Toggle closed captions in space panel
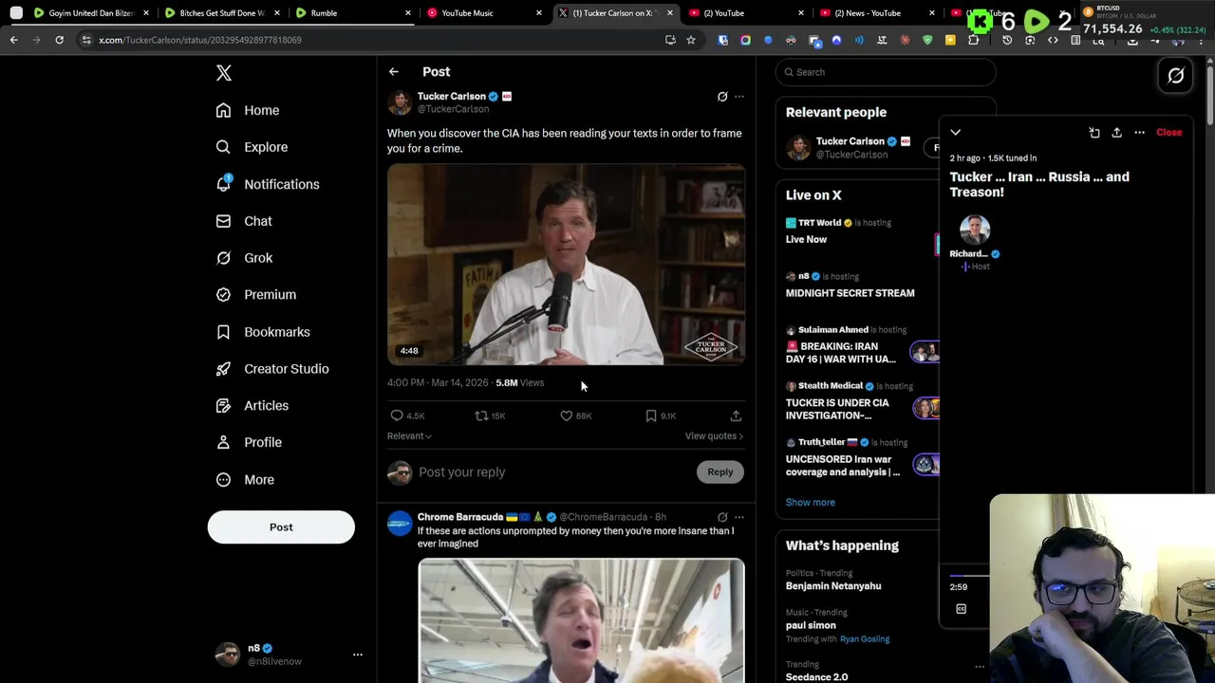 click(961, 609)
